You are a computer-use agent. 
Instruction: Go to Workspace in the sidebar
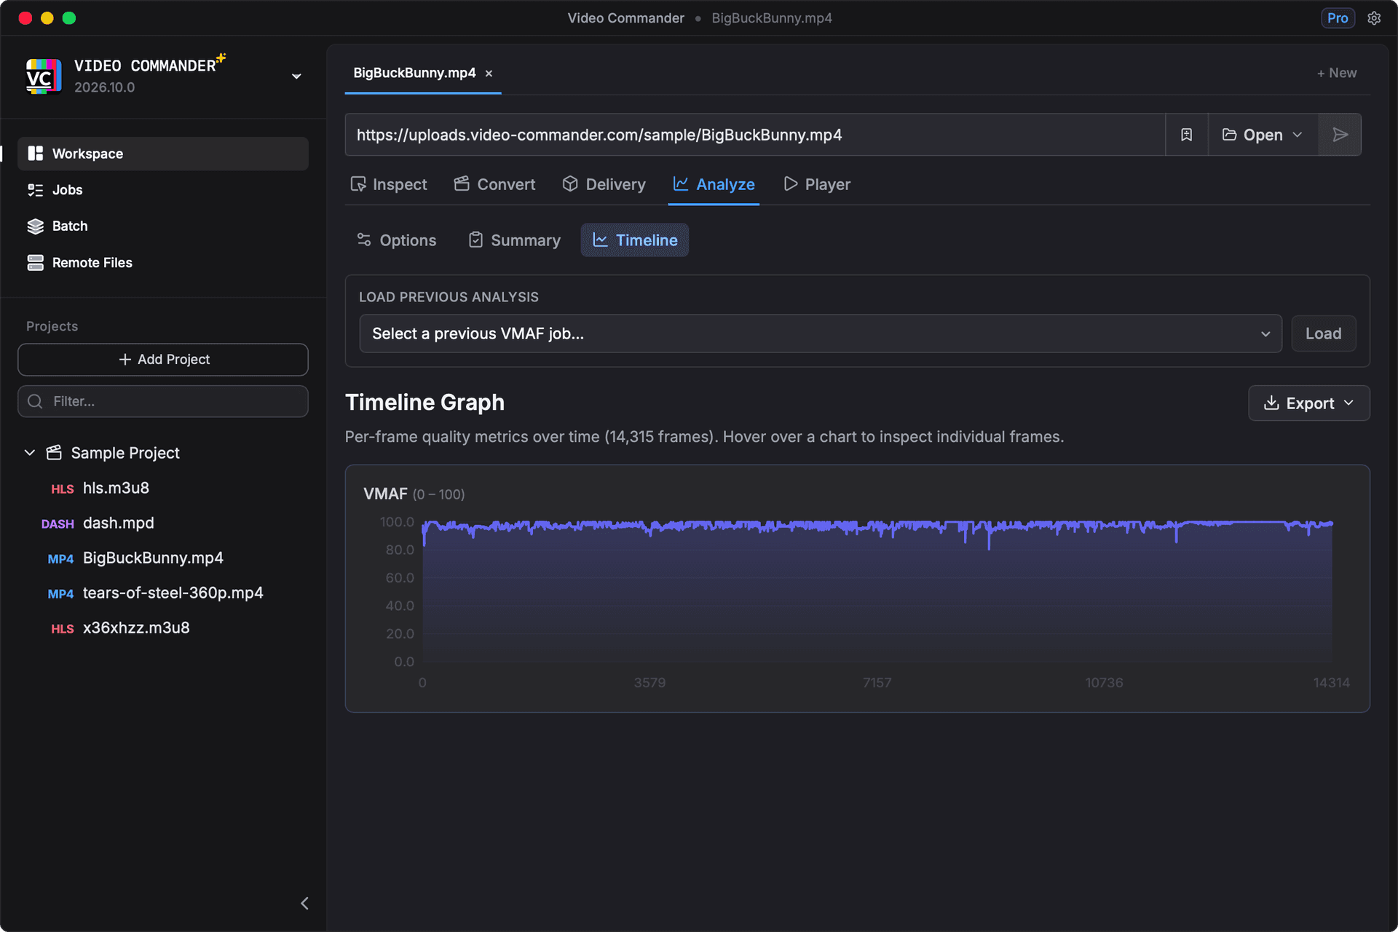163,154
